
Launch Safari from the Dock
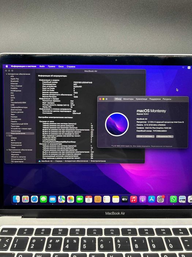pyautogui.click(x=34, y=199)
